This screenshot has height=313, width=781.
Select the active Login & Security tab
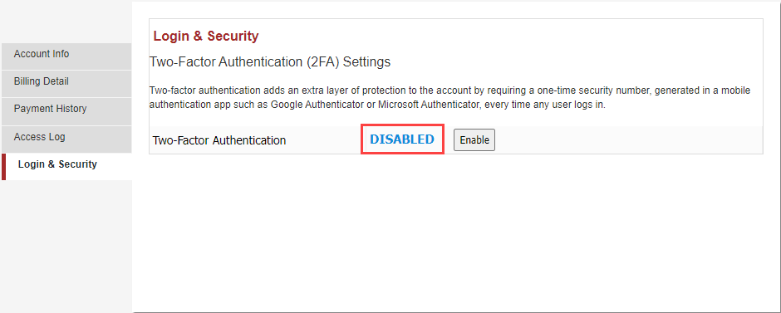tap(66, 164)
